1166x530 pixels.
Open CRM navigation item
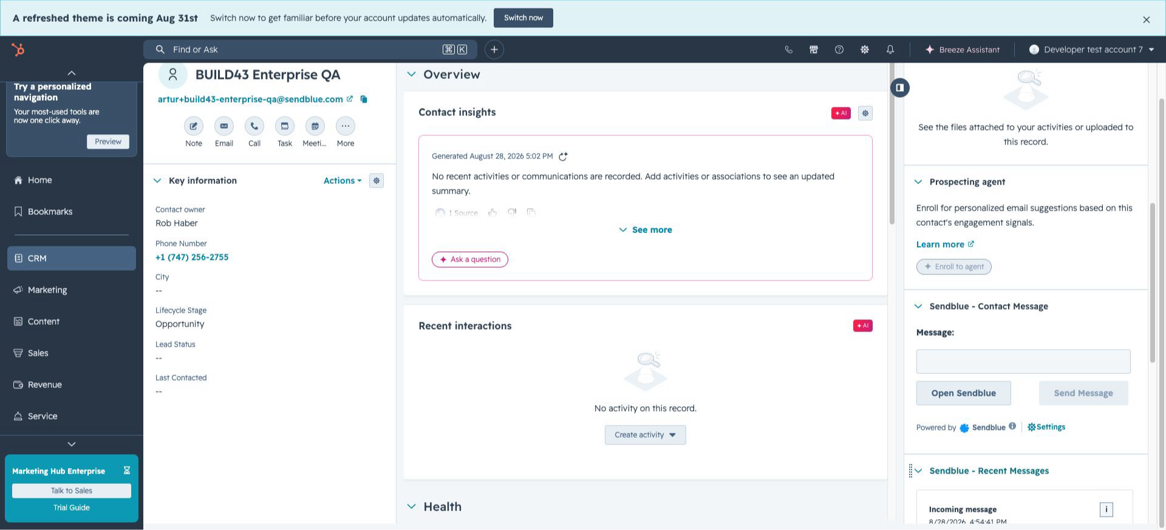72,259
